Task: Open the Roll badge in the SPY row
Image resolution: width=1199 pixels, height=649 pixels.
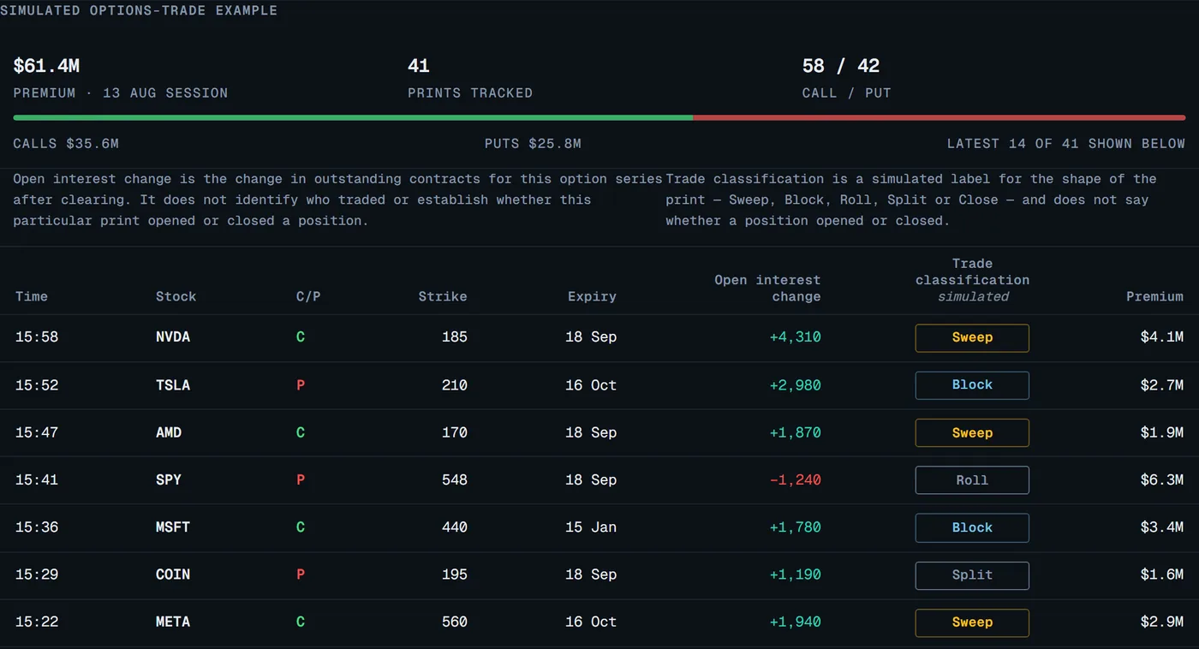Action: coord(972,480)
